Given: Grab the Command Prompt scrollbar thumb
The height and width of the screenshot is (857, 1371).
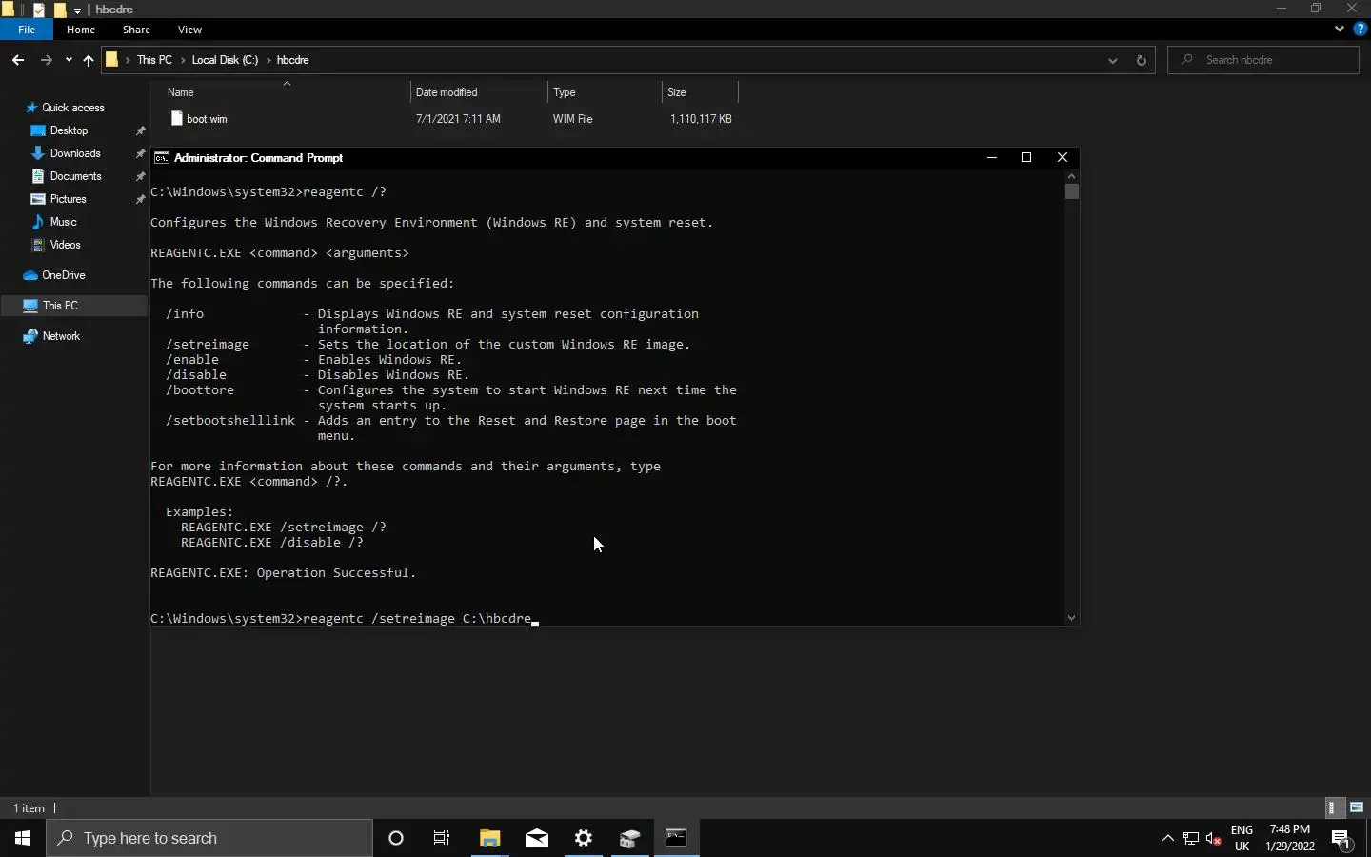Looking at the screenshot, I should (1072, 191).
